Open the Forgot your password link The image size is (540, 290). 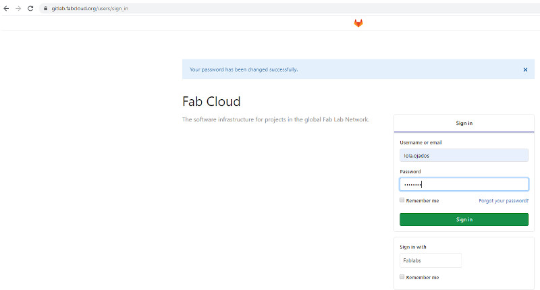504,200
